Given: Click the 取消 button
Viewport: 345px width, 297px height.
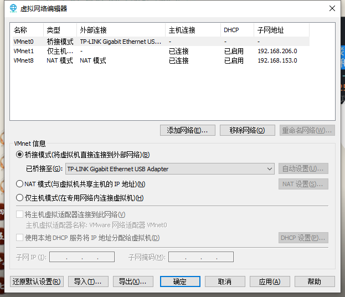Looking at the screenshot, I should tap(225, 281).
